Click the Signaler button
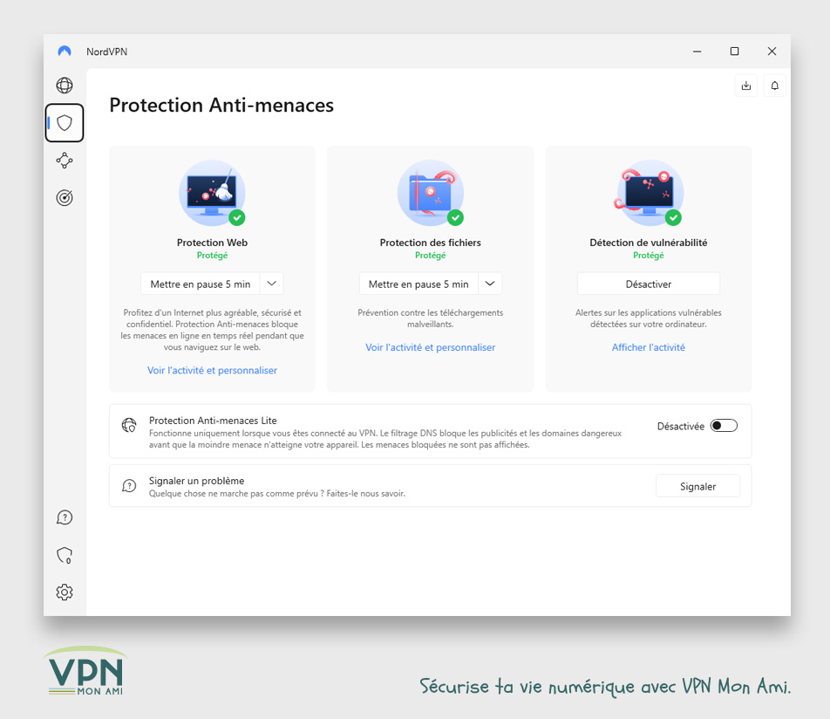The image size is (830, 719). 697,486
